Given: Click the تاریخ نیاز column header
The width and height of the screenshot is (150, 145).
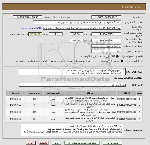Looking at the screenshot, I should coord(15,93).
